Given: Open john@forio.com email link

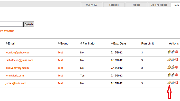Looking at the screenshot, I should 15,76.
